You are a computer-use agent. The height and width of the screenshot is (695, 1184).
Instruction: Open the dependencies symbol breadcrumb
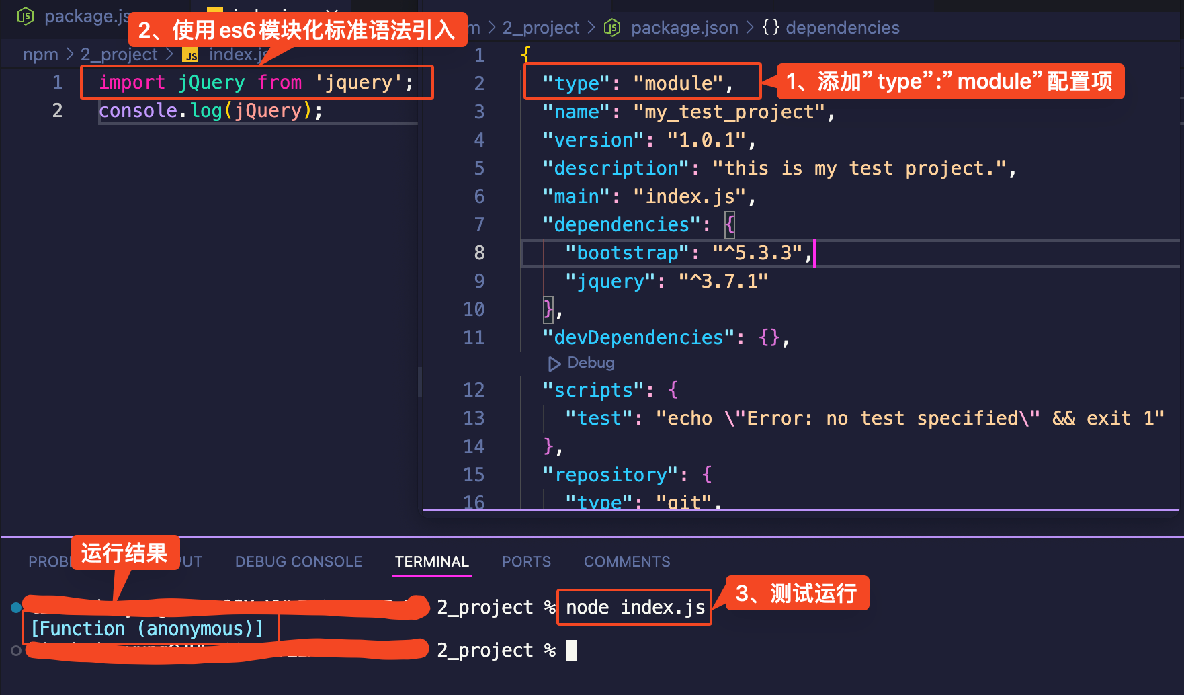click(842, 28)
